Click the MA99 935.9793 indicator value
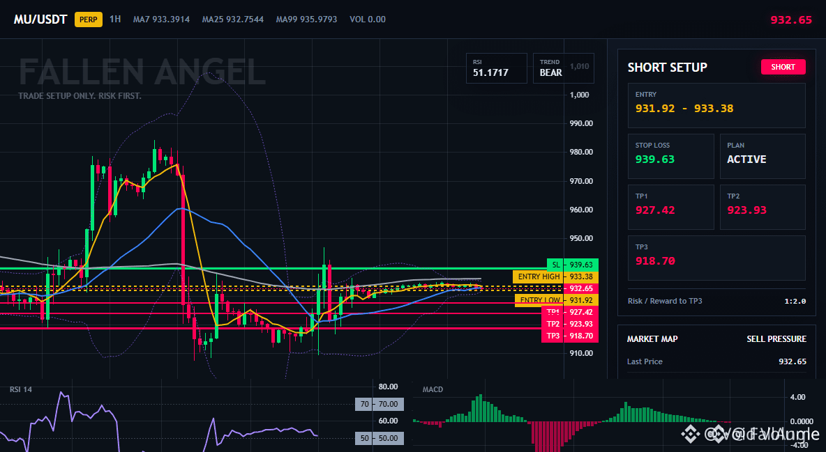 [x=306, y=20]
